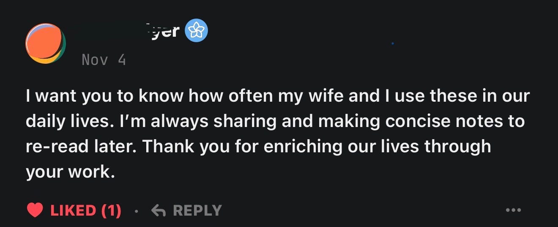This screenshot has width=558, height=227.
Task: Open the commenter's orange avatar
Action: coord(45,43)
